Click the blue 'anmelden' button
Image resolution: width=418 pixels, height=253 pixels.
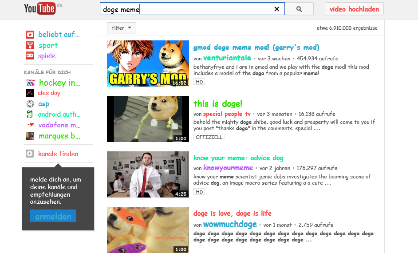(53, 216)
